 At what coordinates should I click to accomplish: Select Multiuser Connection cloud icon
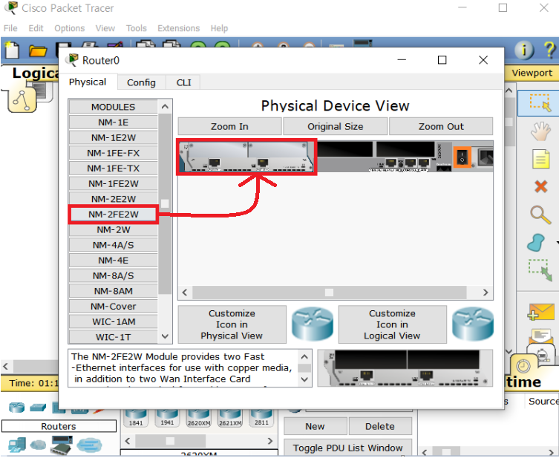(x=89, y=445)
